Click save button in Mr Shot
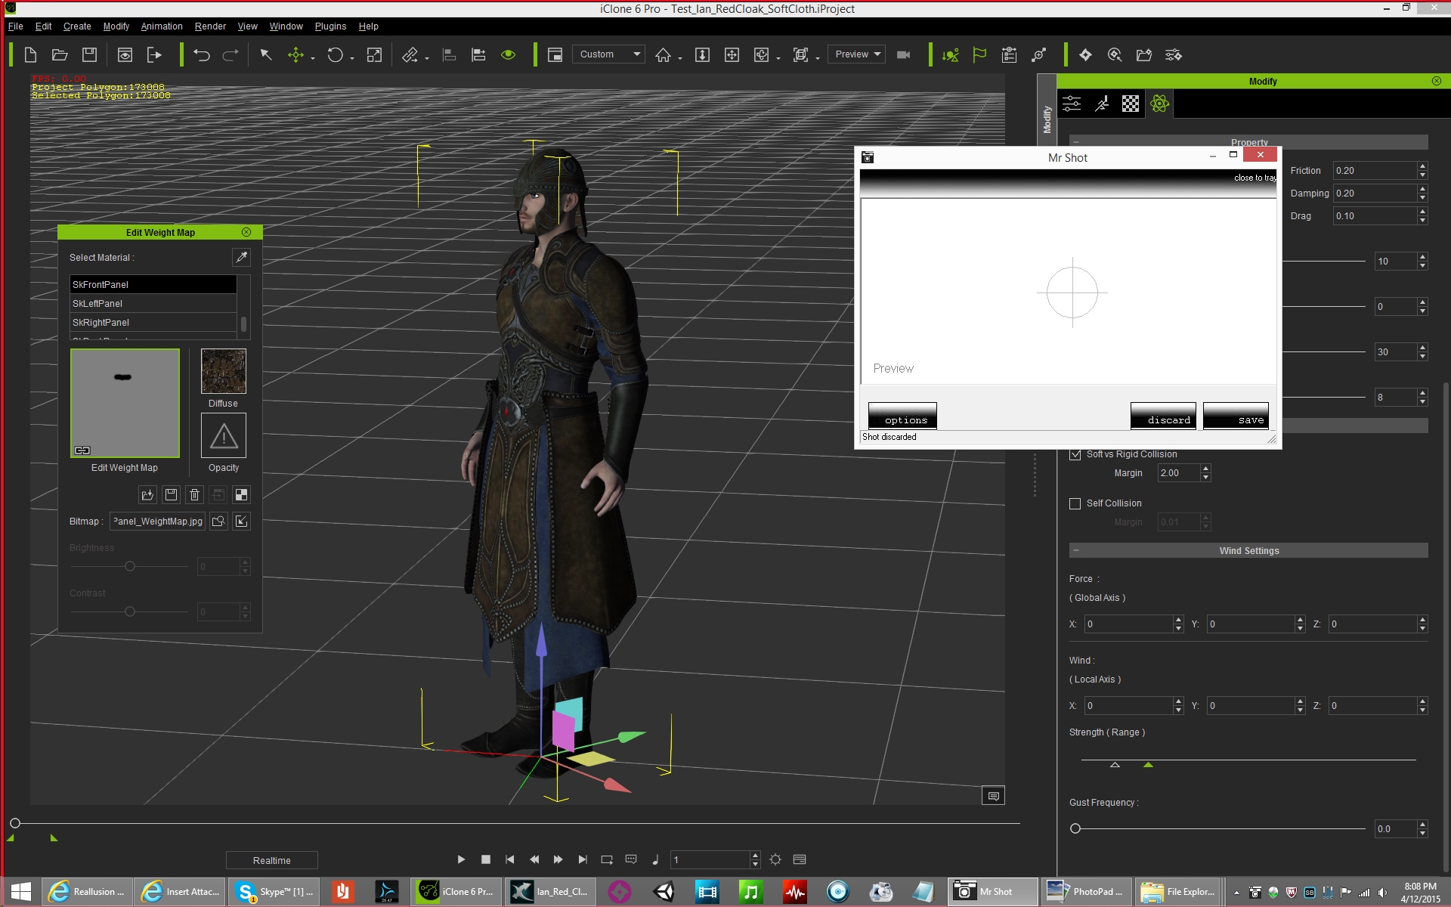 (x=1236, y=416)
